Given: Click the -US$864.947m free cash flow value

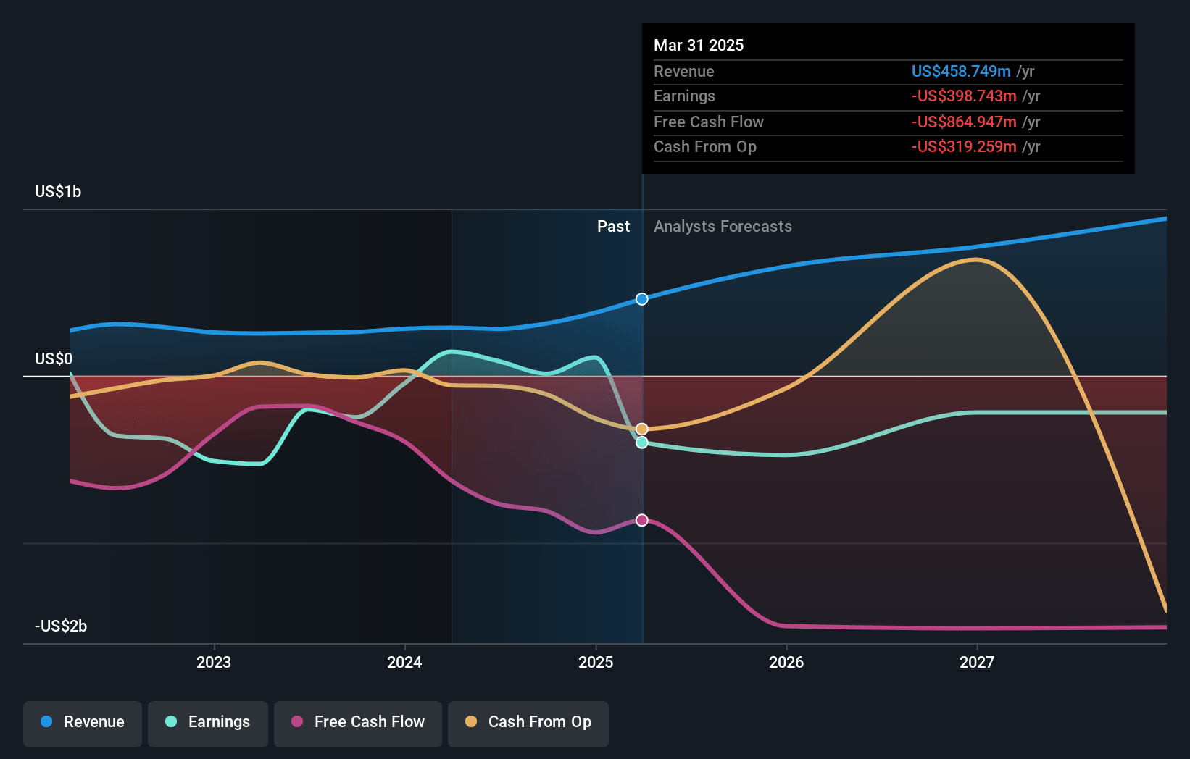Looking at the screenshot, I should coord(964,122).
